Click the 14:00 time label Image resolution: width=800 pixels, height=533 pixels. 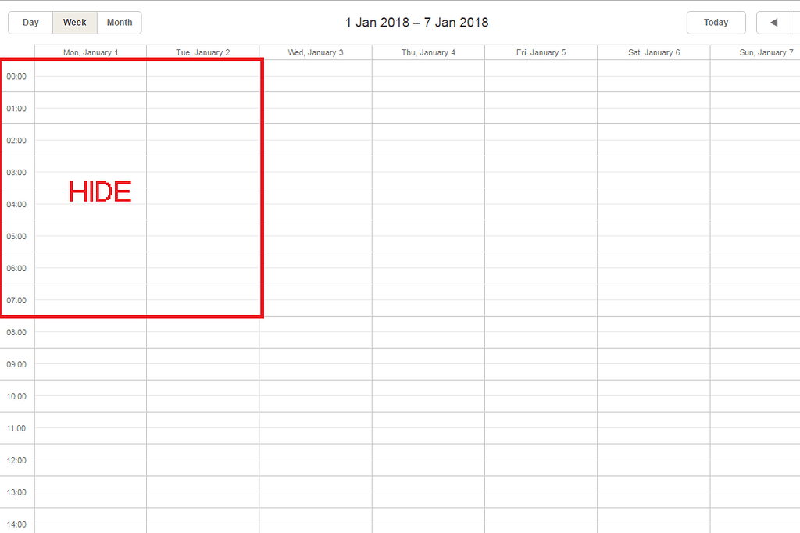16,524
